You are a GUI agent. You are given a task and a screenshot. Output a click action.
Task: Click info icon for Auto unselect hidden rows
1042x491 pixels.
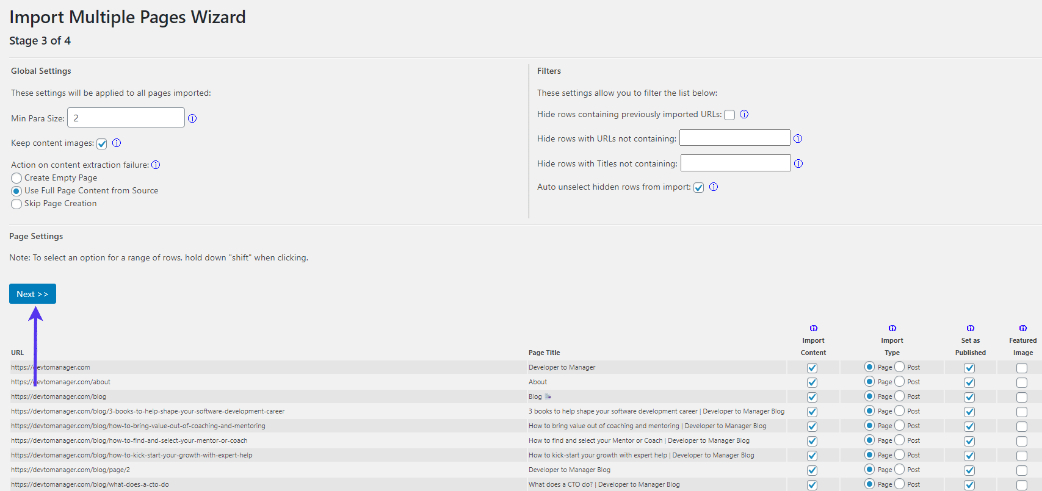[x=714, y=187]
